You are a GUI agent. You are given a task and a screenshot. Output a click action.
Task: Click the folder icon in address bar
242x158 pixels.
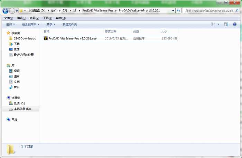pos(21,11)
